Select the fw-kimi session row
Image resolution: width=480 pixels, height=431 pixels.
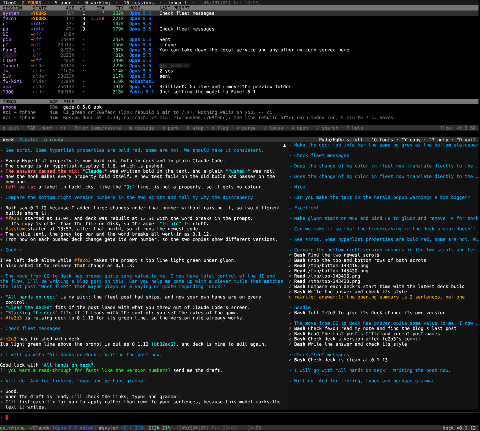239,81
